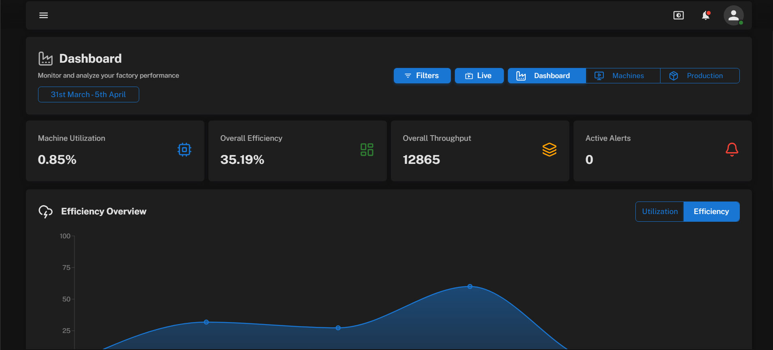Select the Production tab

[700, 76]
